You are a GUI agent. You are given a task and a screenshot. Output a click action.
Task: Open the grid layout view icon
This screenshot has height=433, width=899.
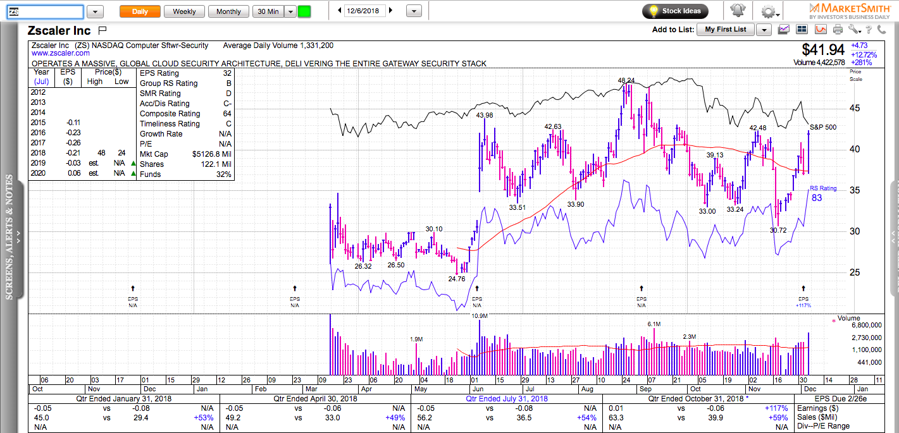[x=802, y=29]
